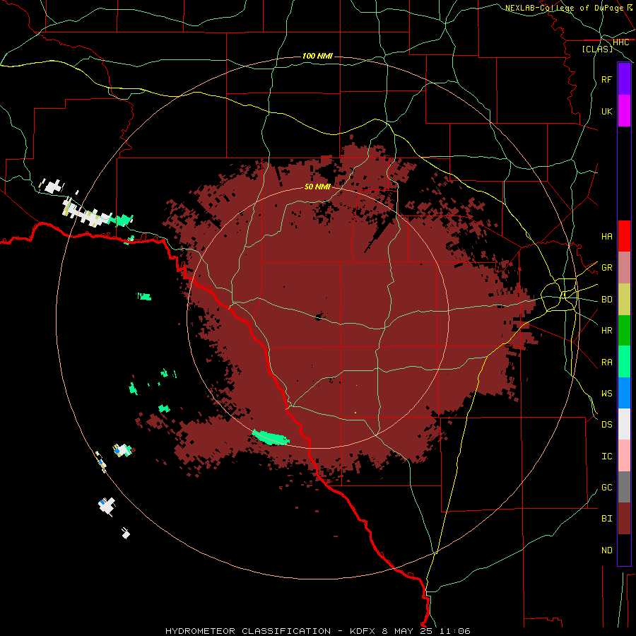Click the '11:06' timestamp text

[454, 631]
